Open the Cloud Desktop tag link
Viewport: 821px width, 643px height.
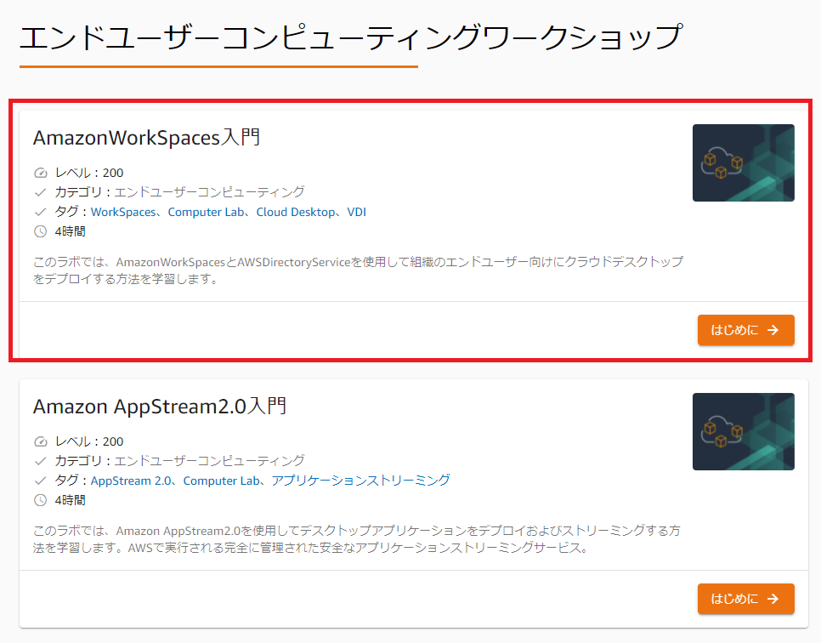(x=296, y=211)
